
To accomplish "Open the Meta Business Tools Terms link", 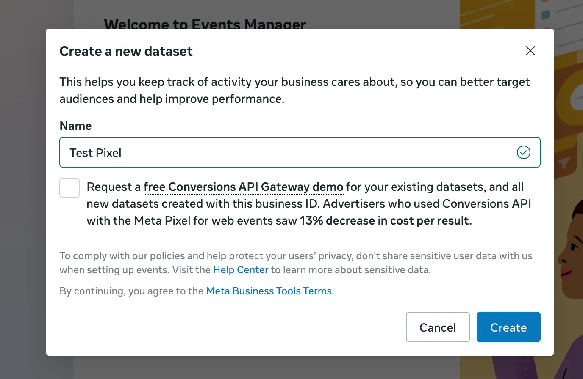I will [x=270, y=291].
